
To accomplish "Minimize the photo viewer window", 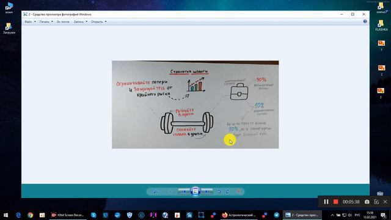I will pyautogui.click(x=342, y=14).
